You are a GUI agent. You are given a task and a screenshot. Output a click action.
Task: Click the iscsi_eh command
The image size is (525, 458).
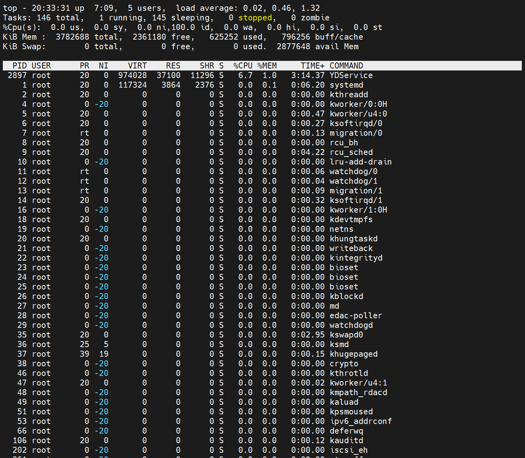[x=349, y=450]
